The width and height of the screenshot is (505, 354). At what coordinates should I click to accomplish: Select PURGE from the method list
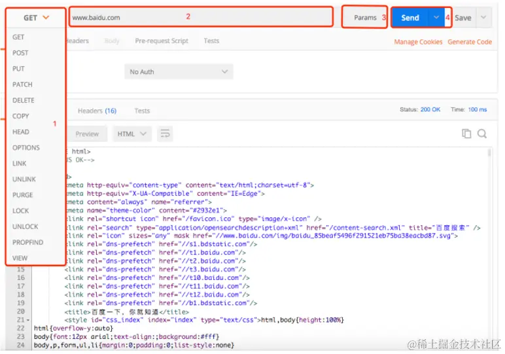22,195
